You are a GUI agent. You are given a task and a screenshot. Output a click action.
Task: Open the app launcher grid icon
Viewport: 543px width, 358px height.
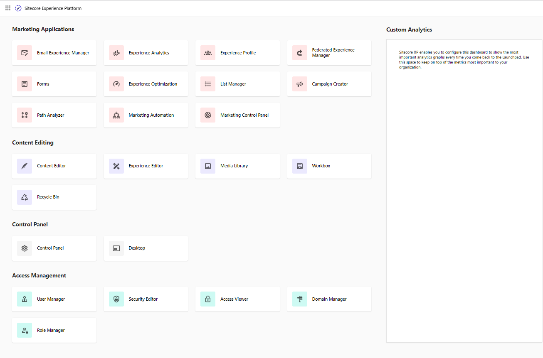tap(8, 8)
